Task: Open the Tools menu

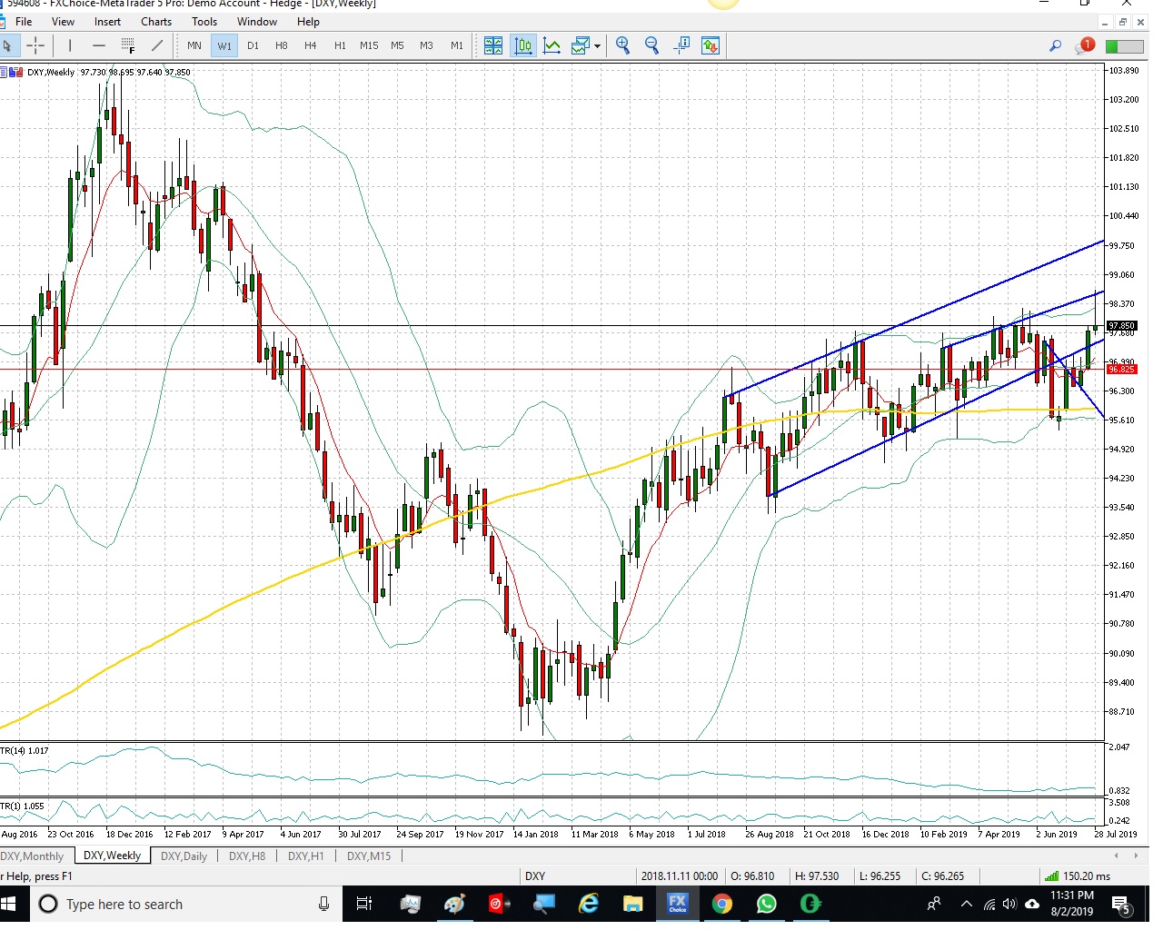Action: coord(204,22)
